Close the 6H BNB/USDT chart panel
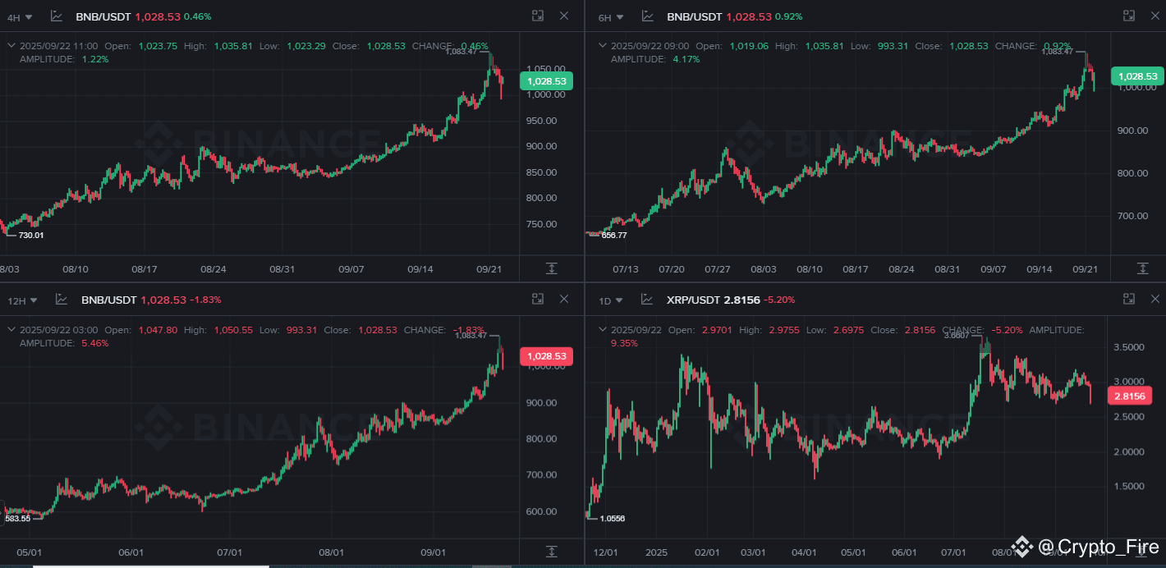This screenshot has width=1166, height=568. click(1155, 16)
